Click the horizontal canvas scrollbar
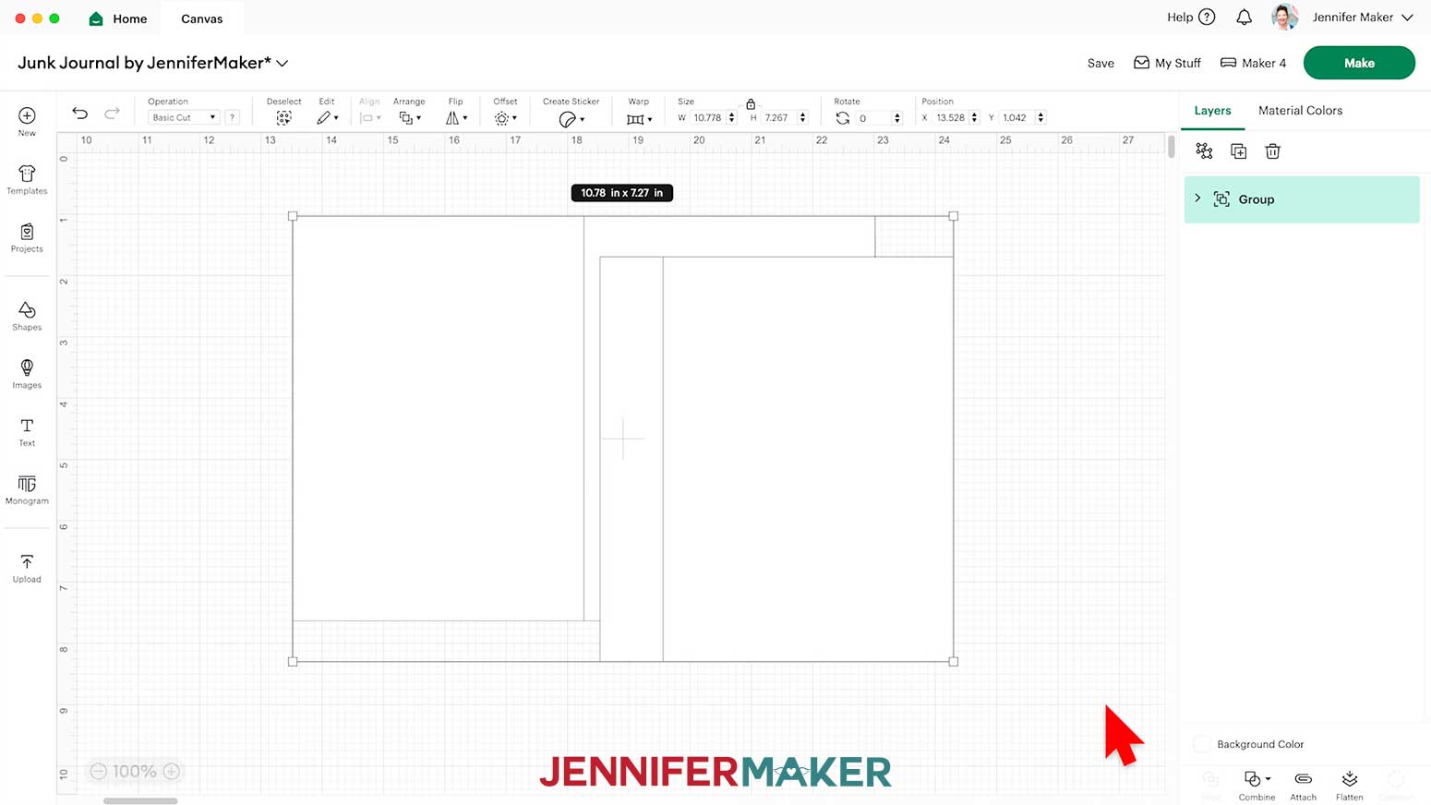 140,800
